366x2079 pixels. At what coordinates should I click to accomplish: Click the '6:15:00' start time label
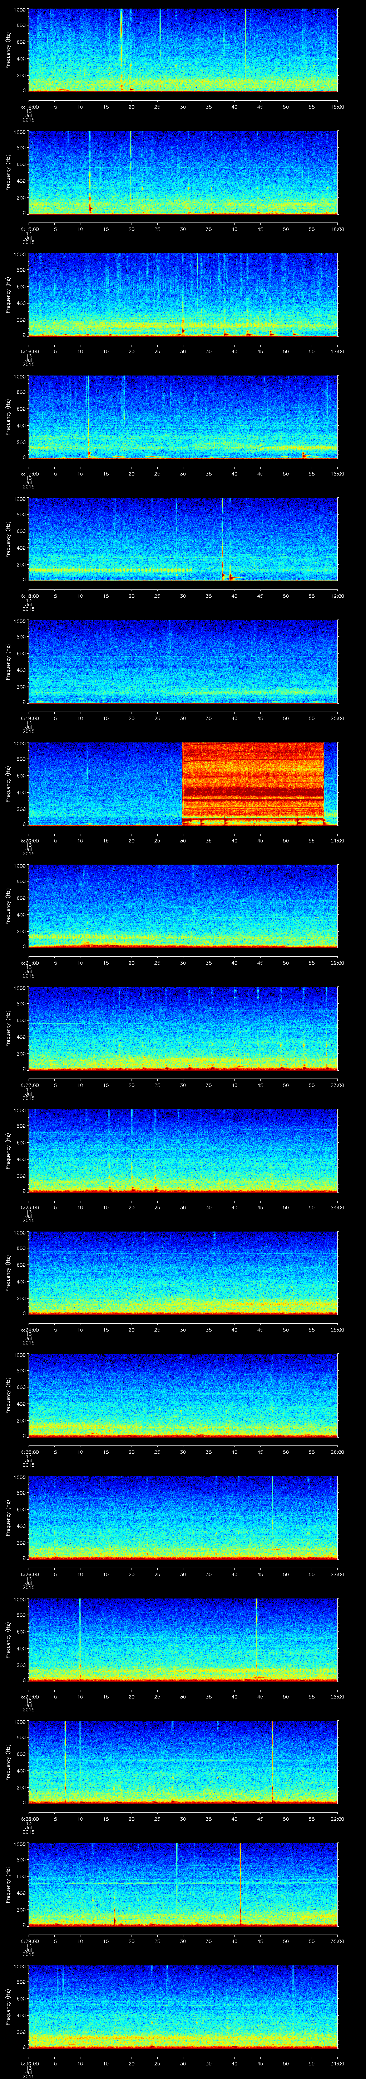[x=30, y=229]
